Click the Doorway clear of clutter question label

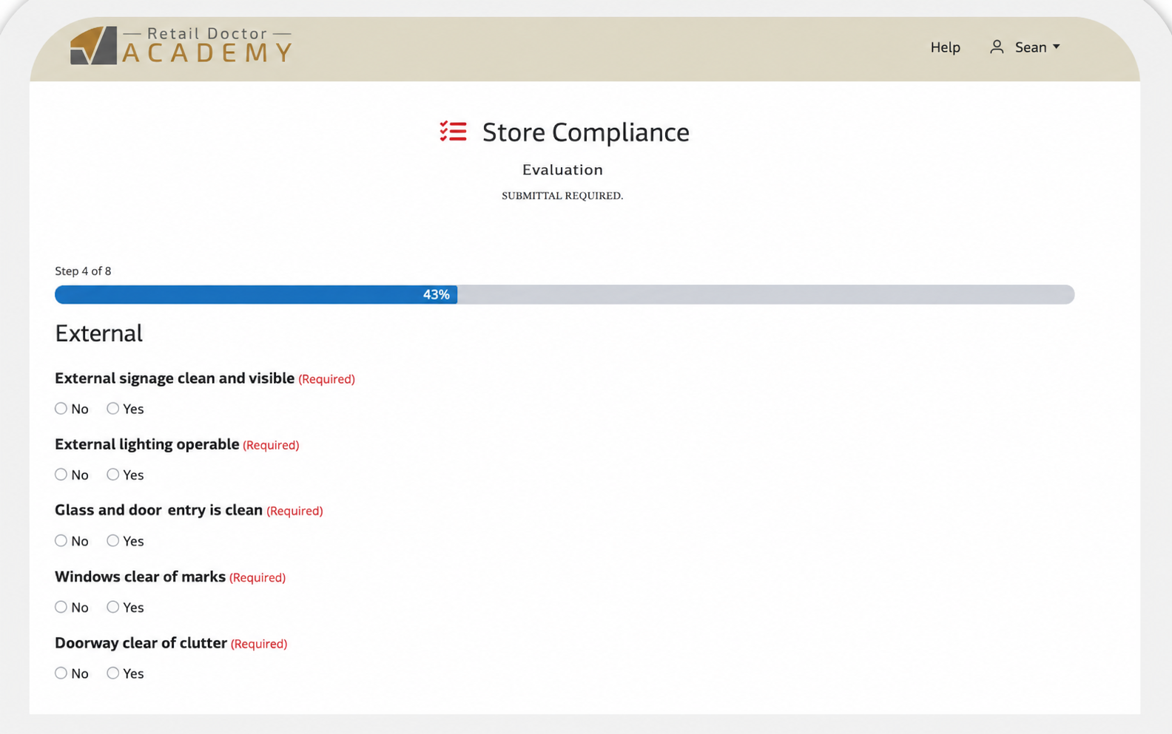click(x=141, y=643)
